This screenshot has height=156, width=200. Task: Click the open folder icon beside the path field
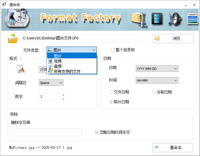(13, 38)
